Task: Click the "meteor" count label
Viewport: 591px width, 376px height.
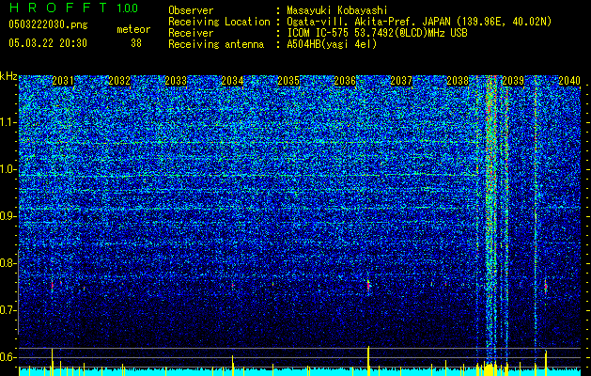Action: [133, 29]
